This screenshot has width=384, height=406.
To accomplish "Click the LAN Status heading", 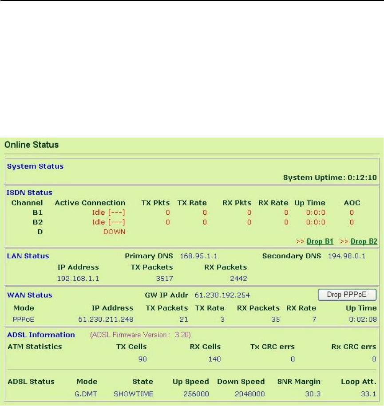I will (x=28, y=256).
